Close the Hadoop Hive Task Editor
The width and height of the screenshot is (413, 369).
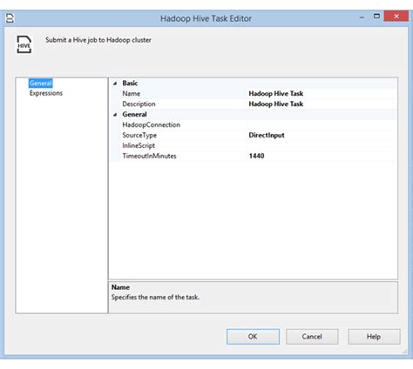click(x=396, y=17)
